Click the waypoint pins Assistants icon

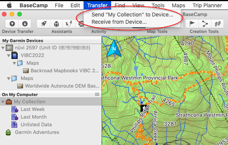coord(69,24)
